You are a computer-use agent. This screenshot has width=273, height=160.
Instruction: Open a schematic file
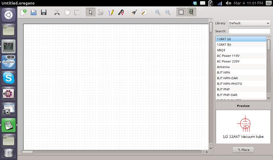(34, 13)
